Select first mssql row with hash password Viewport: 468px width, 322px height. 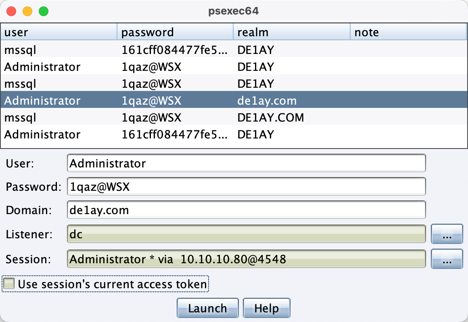[121, 50]
